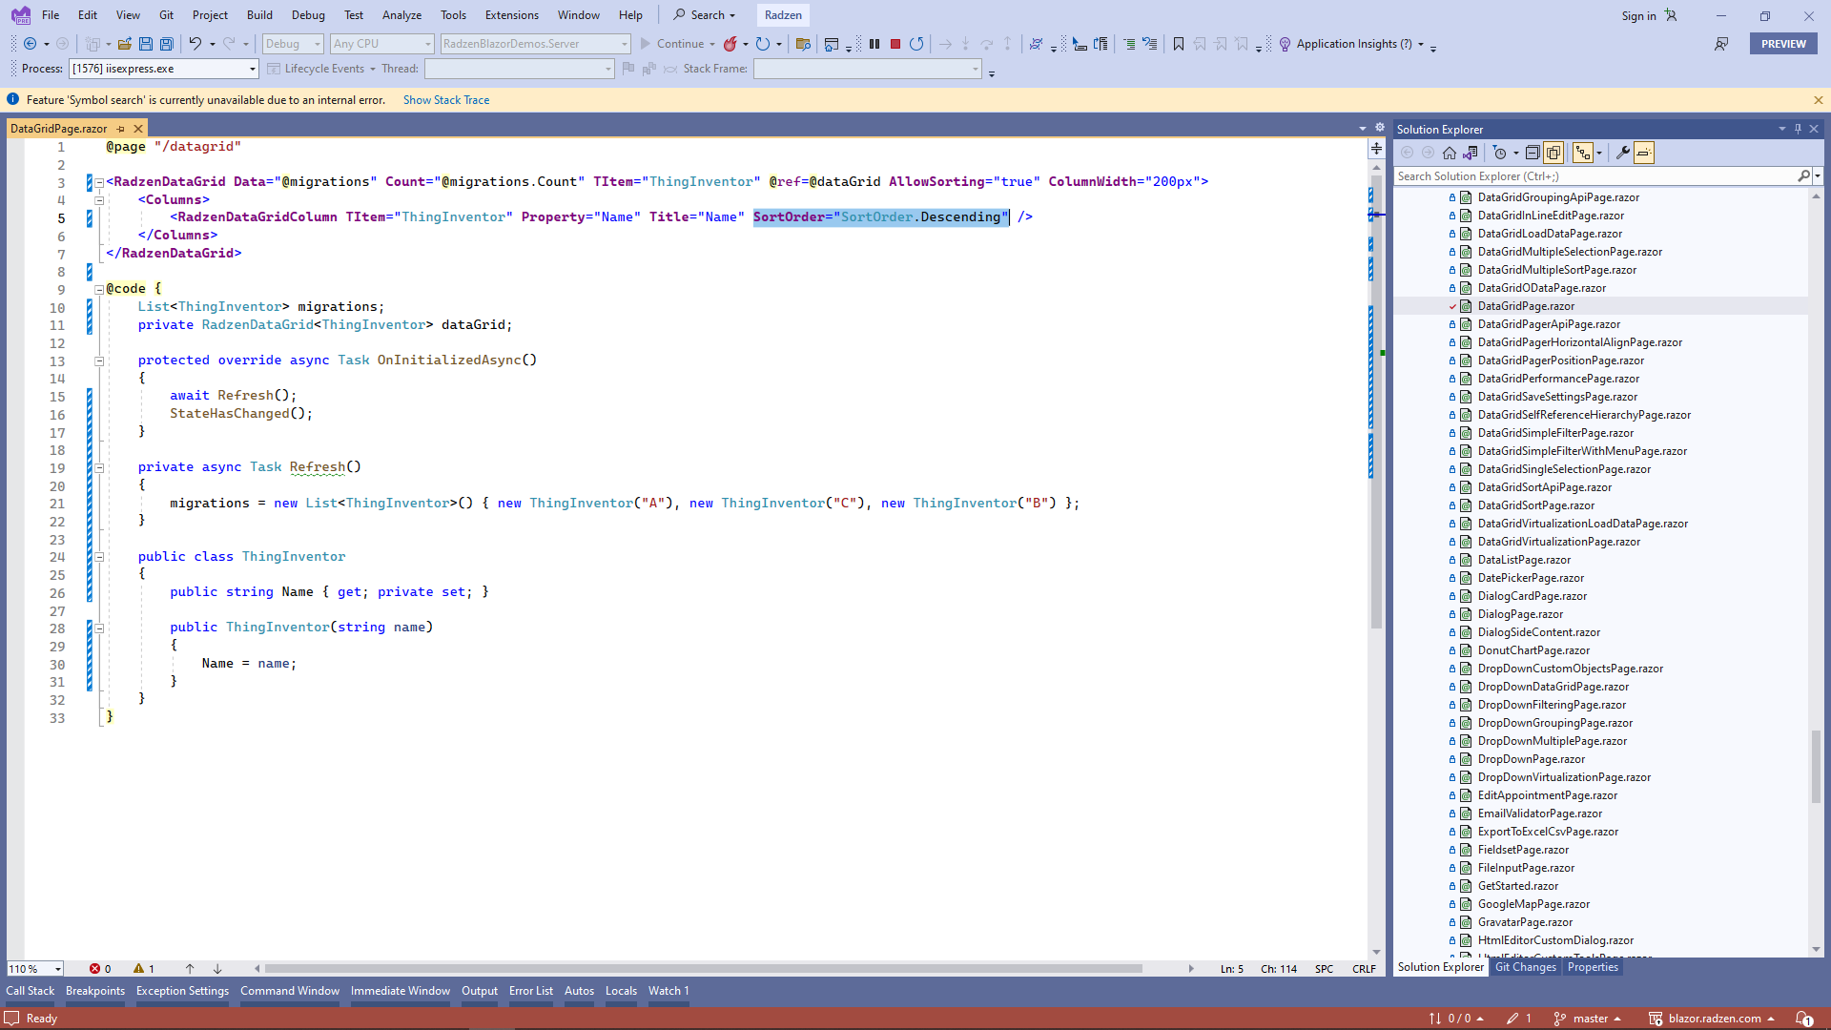Viewport: 1831px width, 1030px height.
Task: Click the Show Stack Trace link
Action: 446,99
